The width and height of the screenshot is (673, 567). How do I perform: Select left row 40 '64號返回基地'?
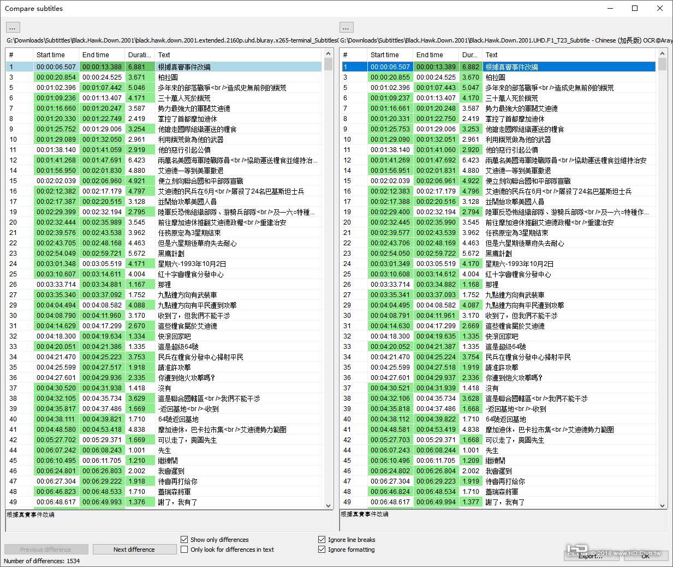178,419
